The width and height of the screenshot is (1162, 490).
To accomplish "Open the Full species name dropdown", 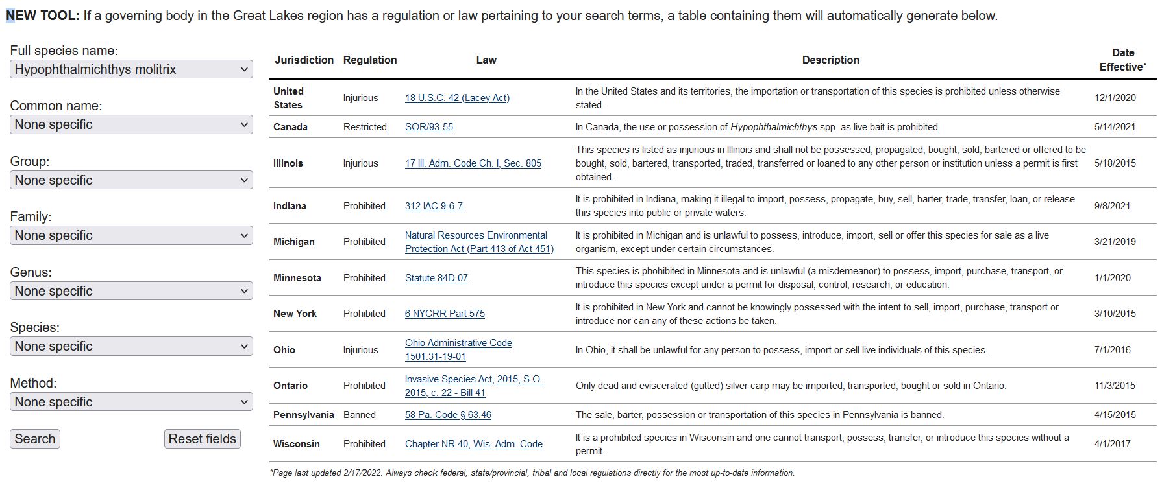I will pos(131,69).
